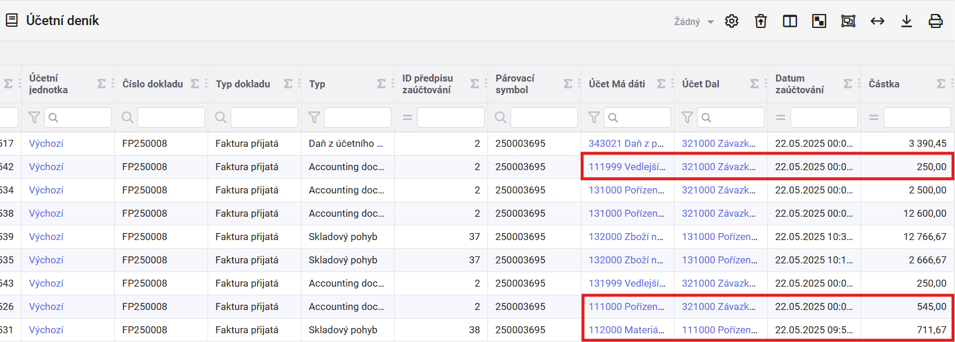The image size is (955, 342).
Task: Open equals operator for Částka filter
Action: [x=873, y=118]
